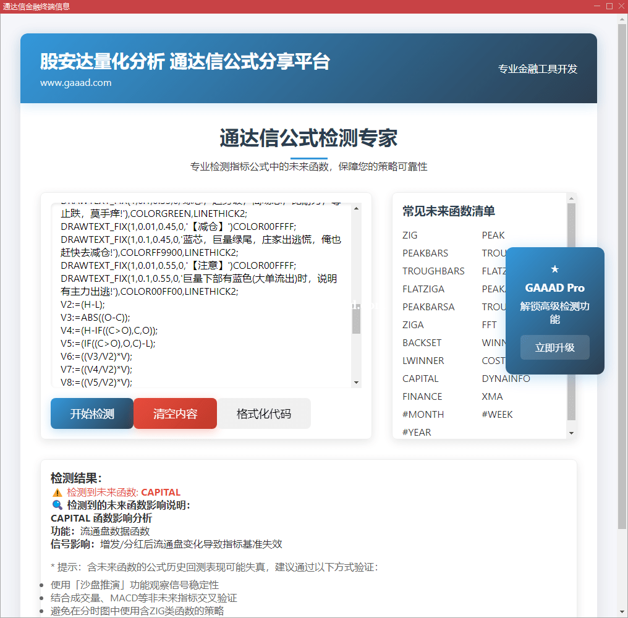Viewport: 628px width, 618px height.
Task: Click #MONTH in the function list
Action: tap(423, 415)
